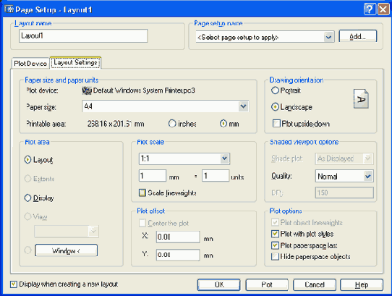The width and height of the screenshot is (392, 296).
Task: Toggle Hide paperspace objects checkbox
Action: (275, 257)
